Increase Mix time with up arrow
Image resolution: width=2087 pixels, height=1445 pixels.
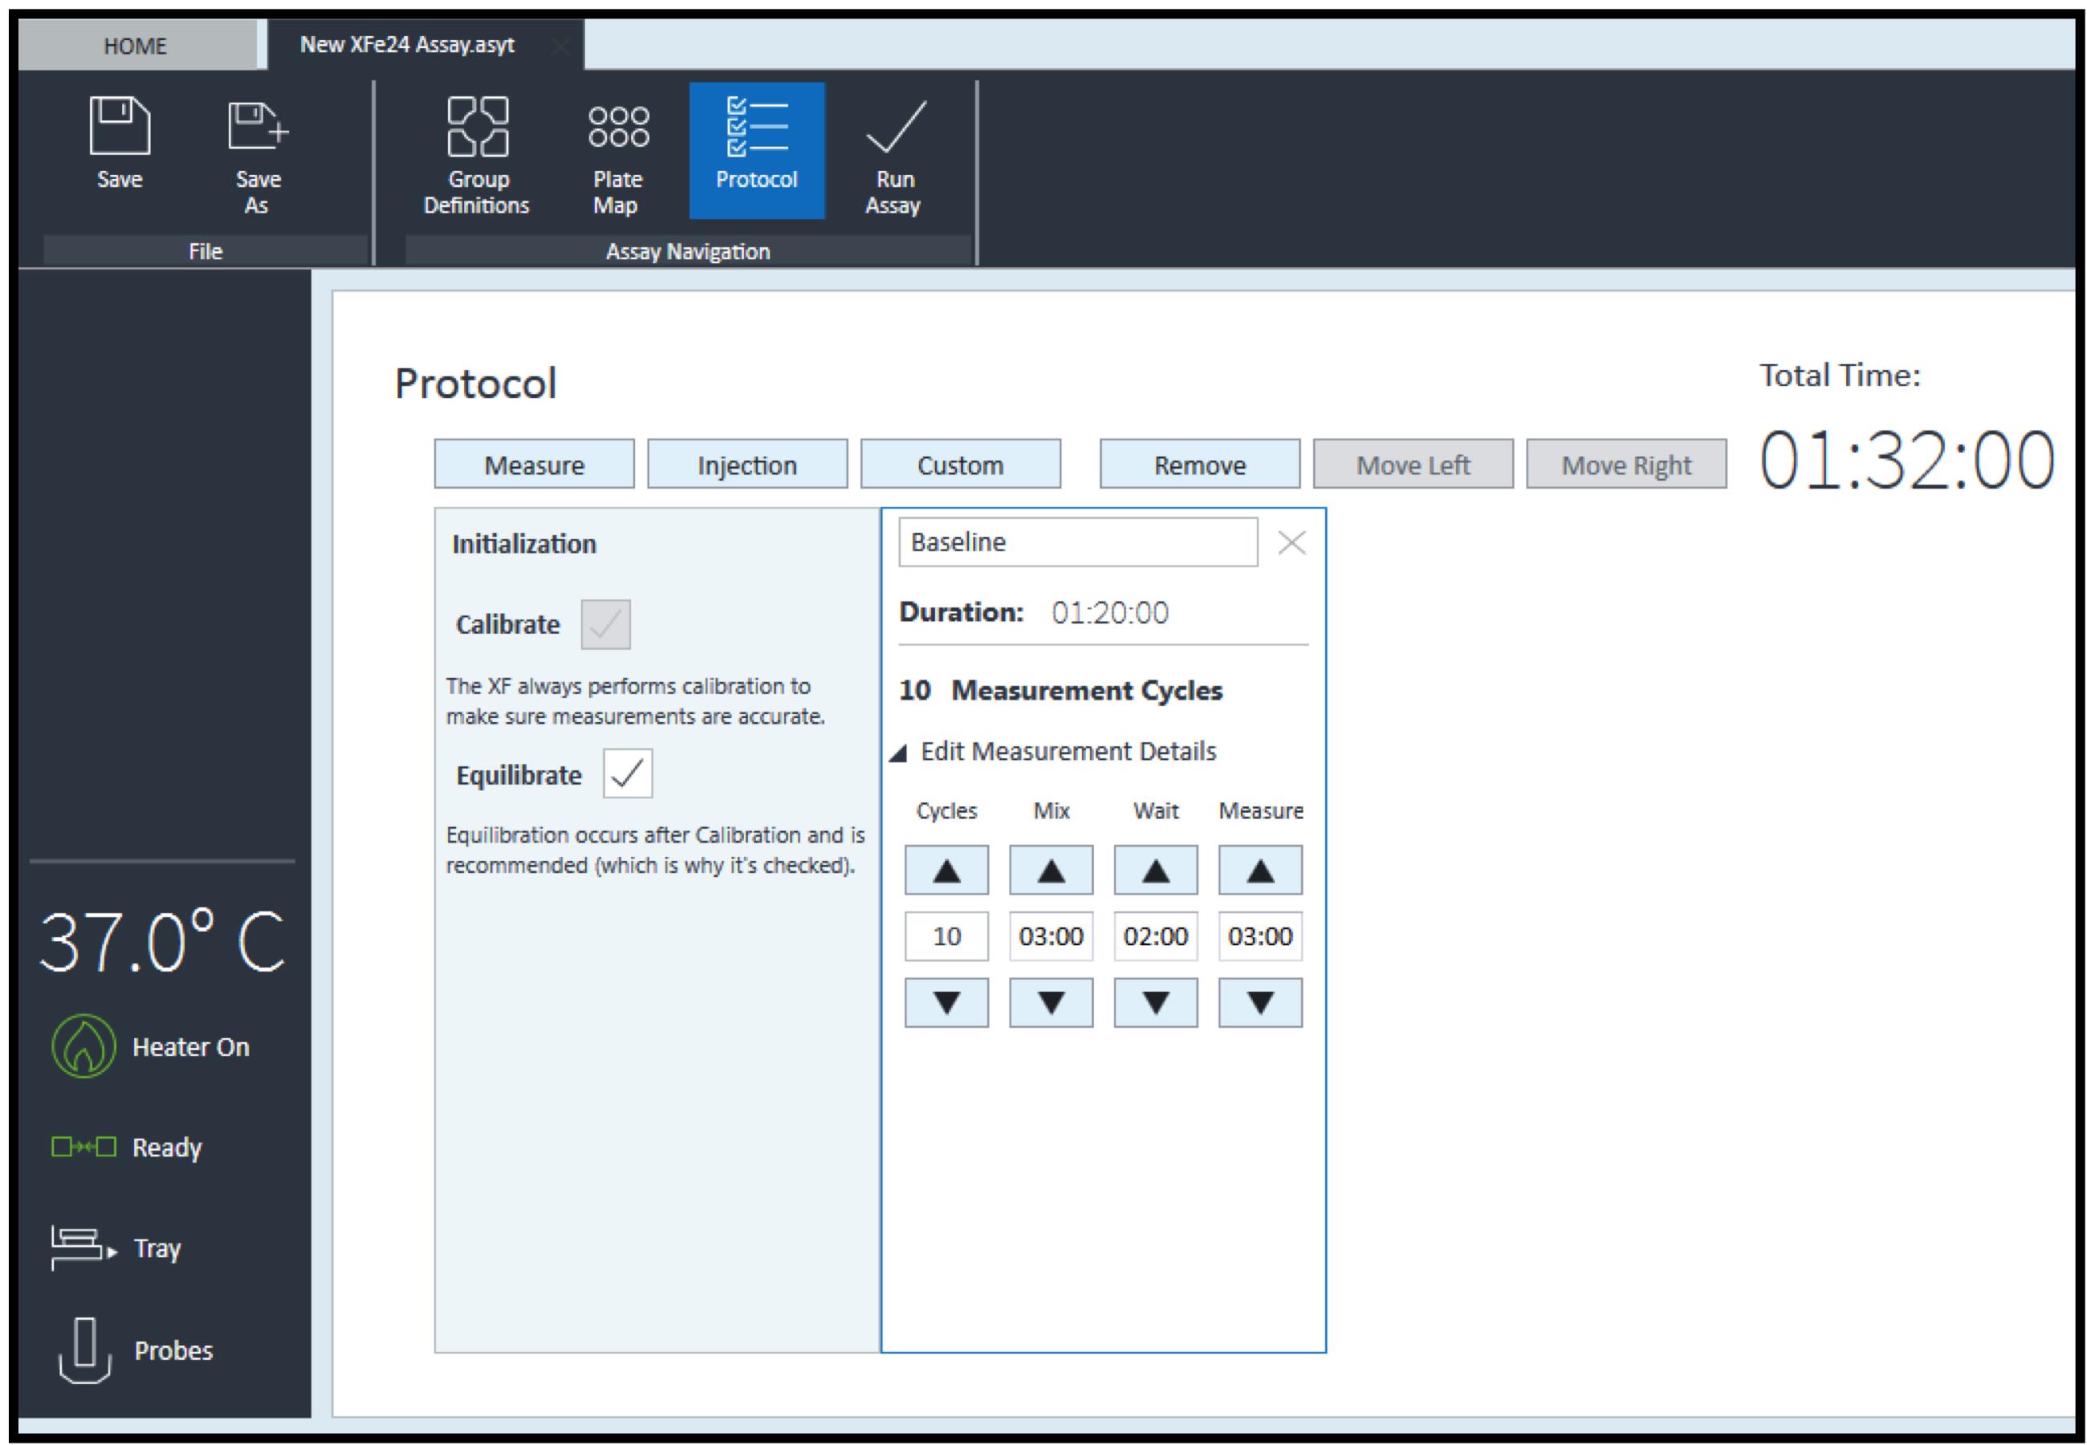(1051, 870)
